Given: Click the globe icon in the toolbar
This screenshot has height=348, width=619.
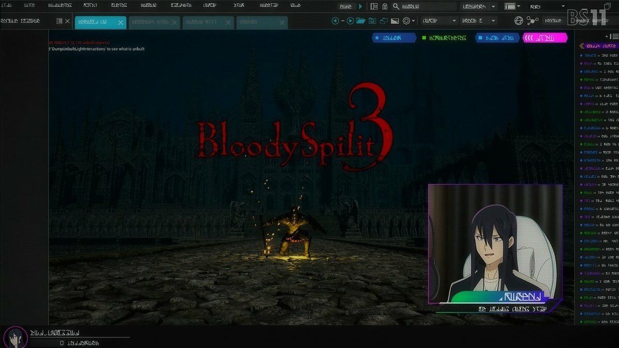Looking at the screenshot, I should [519, 21].
